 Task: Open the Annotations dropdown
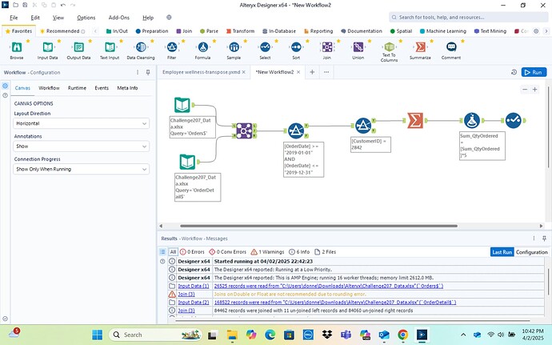pyautogui.click(x=82, y=146)
